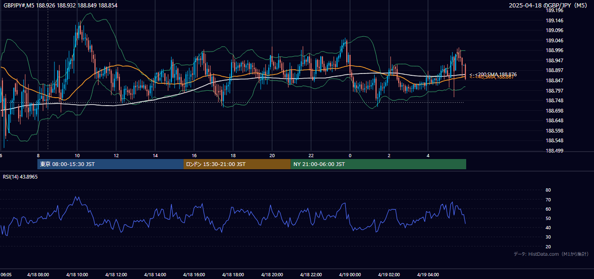
Task: Click the 4/18 20:00 bottom time label
Action: [272, 275]
